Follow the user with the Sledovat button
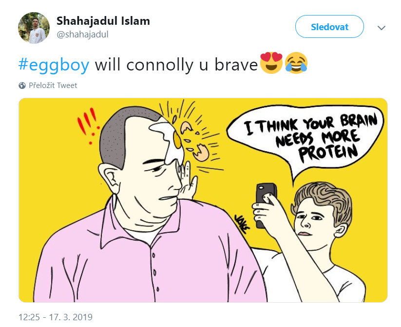The height and width of the screenshot is (327, 401). [329, 27]
